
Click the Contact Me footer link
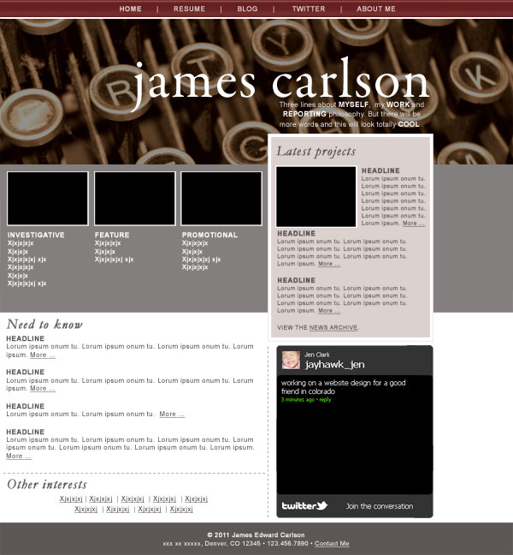pyautogui.click(x=332, y=543)
